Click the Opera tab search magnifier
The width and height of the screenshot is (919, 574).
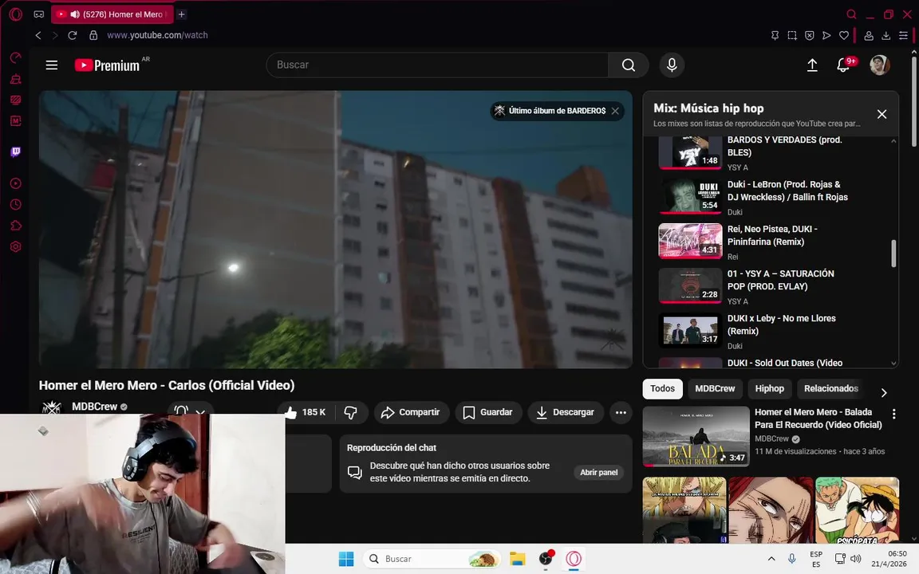852,14
